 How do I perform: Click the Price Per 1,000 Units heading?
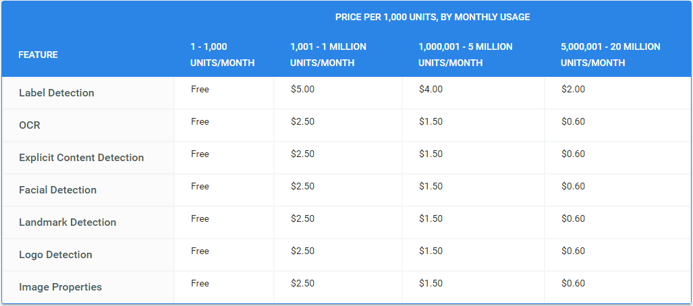coord(433,17)
